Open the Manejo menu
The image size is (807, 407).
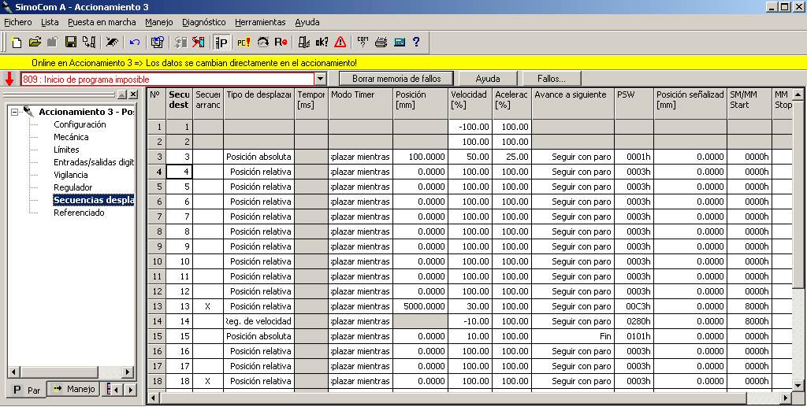tap(159, 22)
